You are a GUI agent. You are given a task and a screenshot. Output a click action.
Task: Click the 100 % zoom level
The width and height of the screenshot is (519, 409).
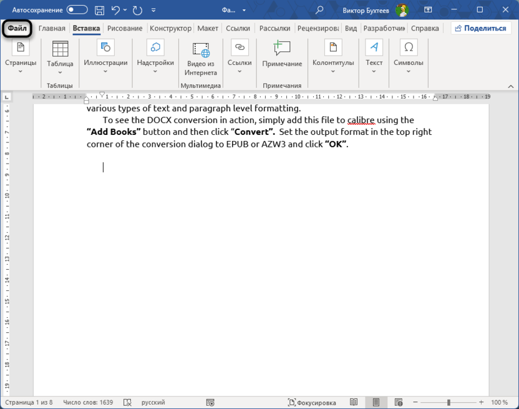tap(499, 403)
